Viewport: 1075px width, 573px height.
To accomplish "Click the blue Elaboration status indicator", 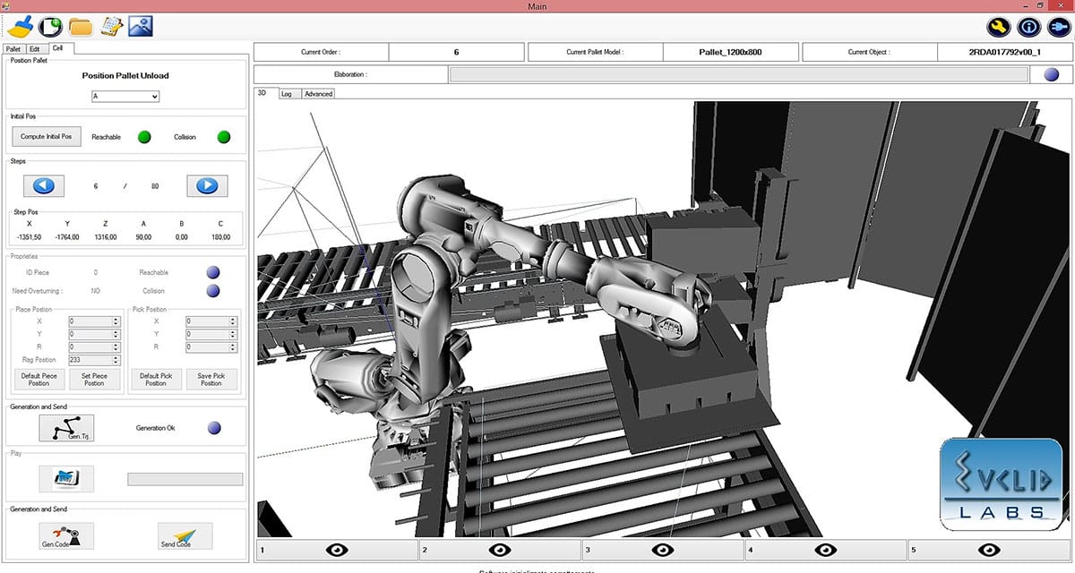I will coord(1051,74).
